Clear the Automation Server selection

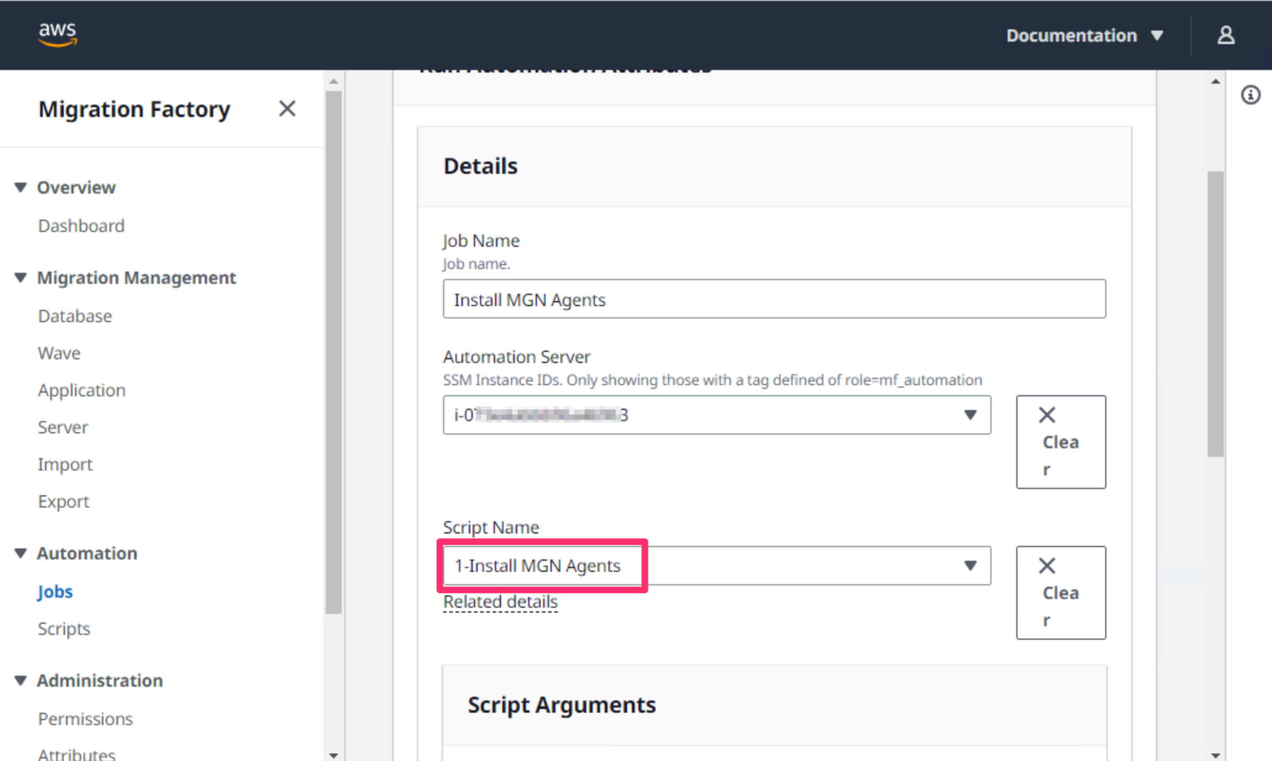(1060, 442)
